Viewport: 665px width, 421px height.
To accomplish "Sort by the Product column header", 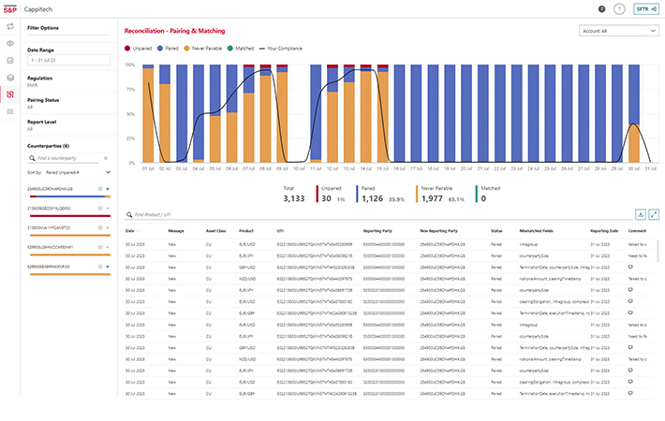I will [x=246, y=231].
